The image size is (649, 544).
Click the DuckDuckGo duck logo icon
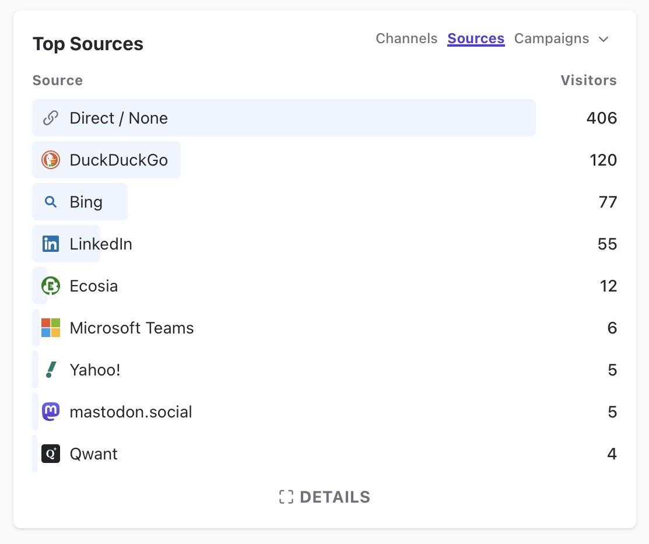coord(51,160)
